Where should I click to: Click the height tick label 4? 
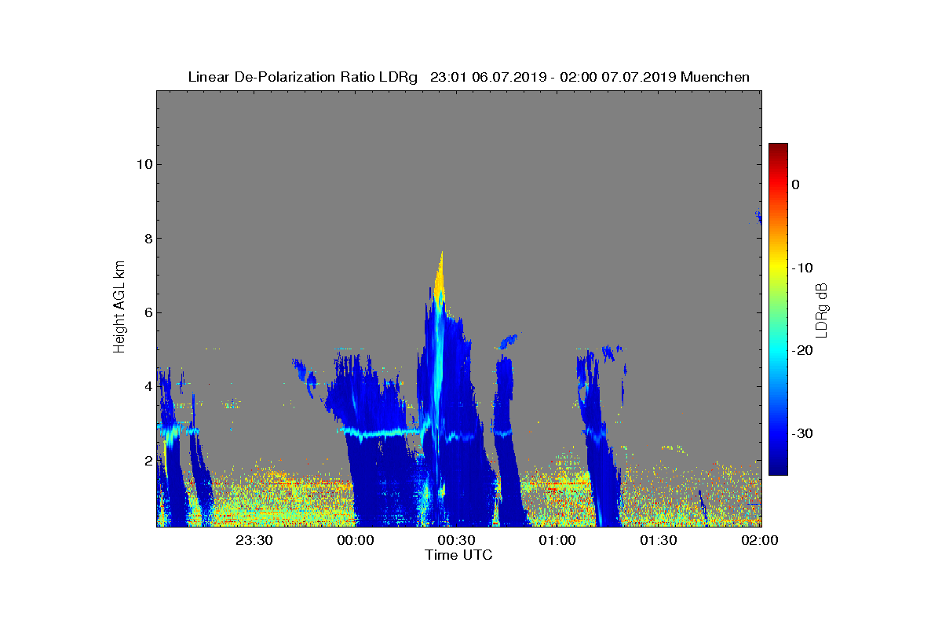coord(147,386)
